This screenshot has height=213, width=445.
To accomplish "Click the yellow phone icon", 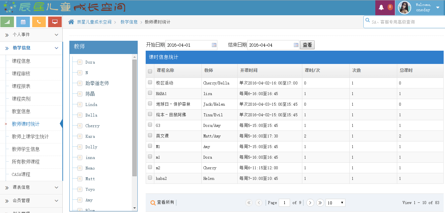I will click(x=39, y=22).
